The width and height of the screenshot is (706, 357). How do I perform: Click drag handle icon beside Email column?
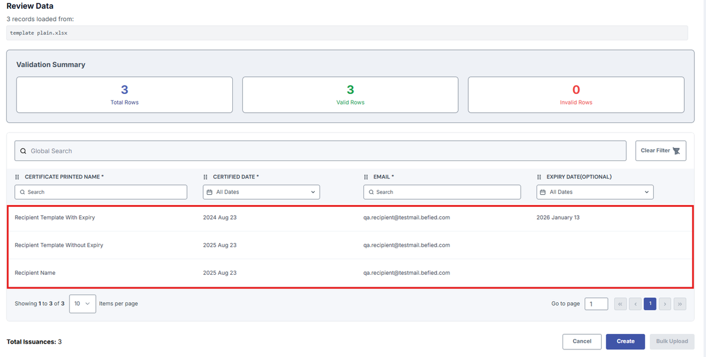[366, 177]
